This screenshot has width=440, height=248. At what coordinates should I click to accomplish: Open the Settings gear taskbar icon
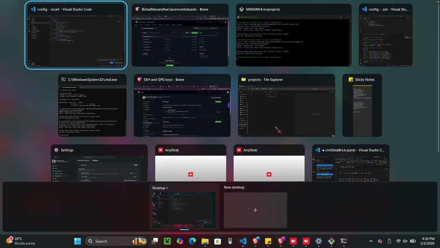point(319,241)
